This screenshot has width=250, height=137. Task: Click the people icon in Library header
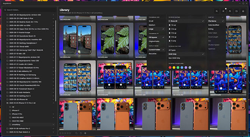(x=230, y=11)
